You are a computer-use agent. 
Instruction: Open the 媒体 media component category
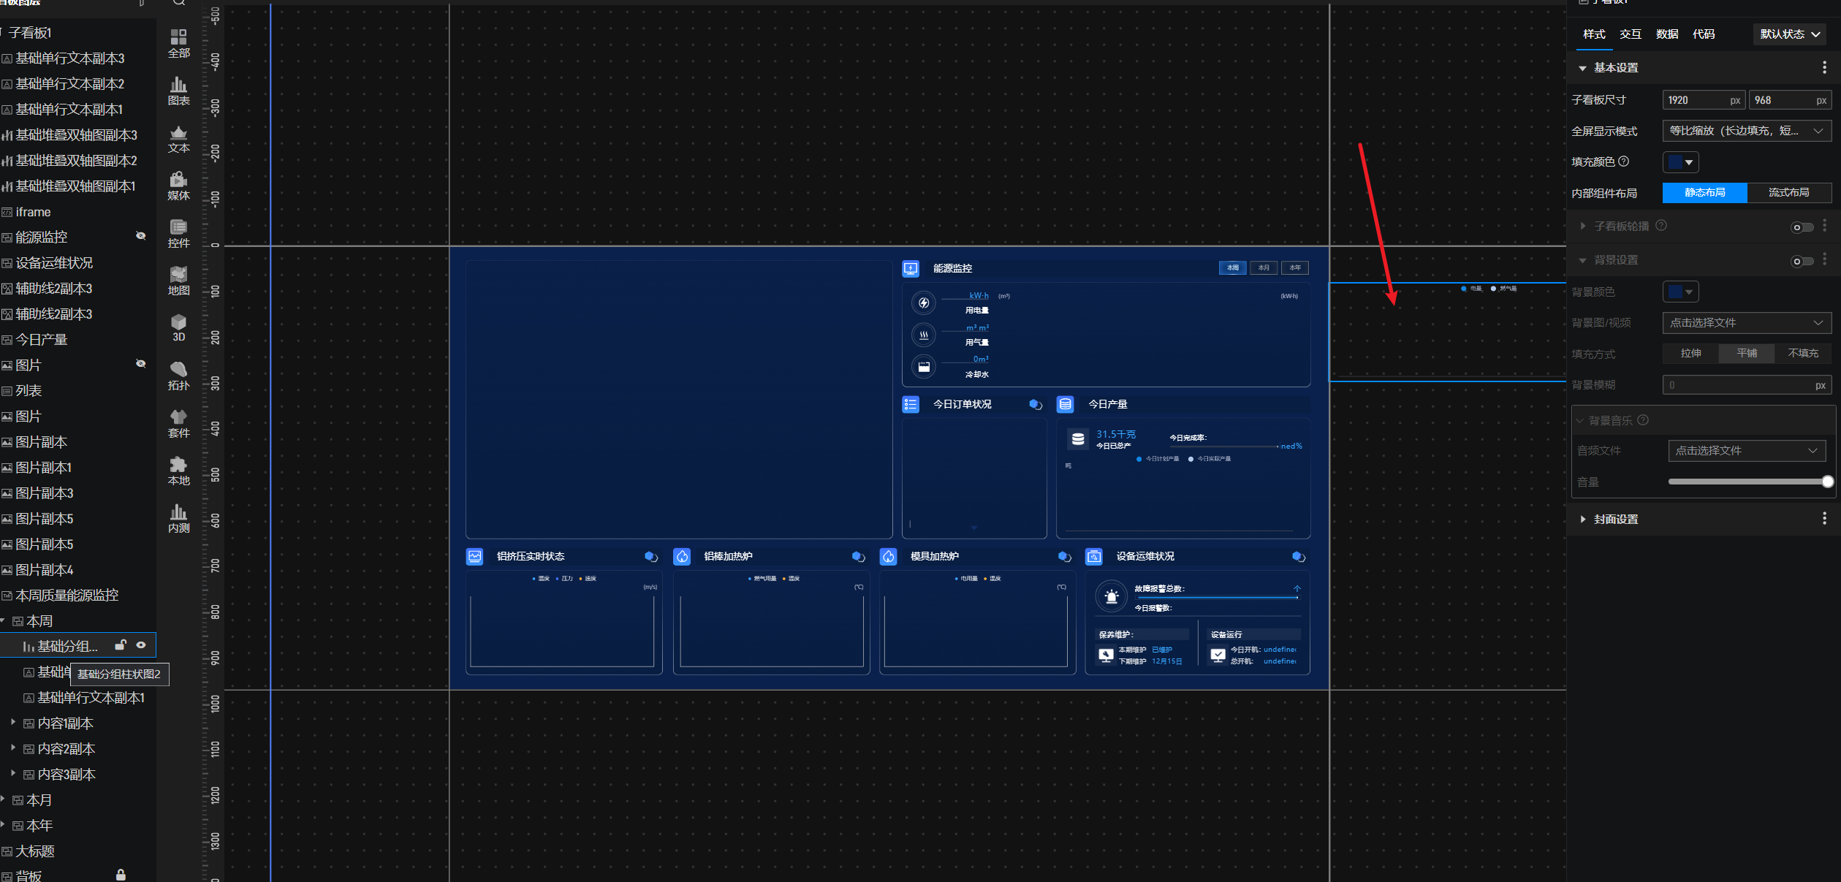click(178, 186)
